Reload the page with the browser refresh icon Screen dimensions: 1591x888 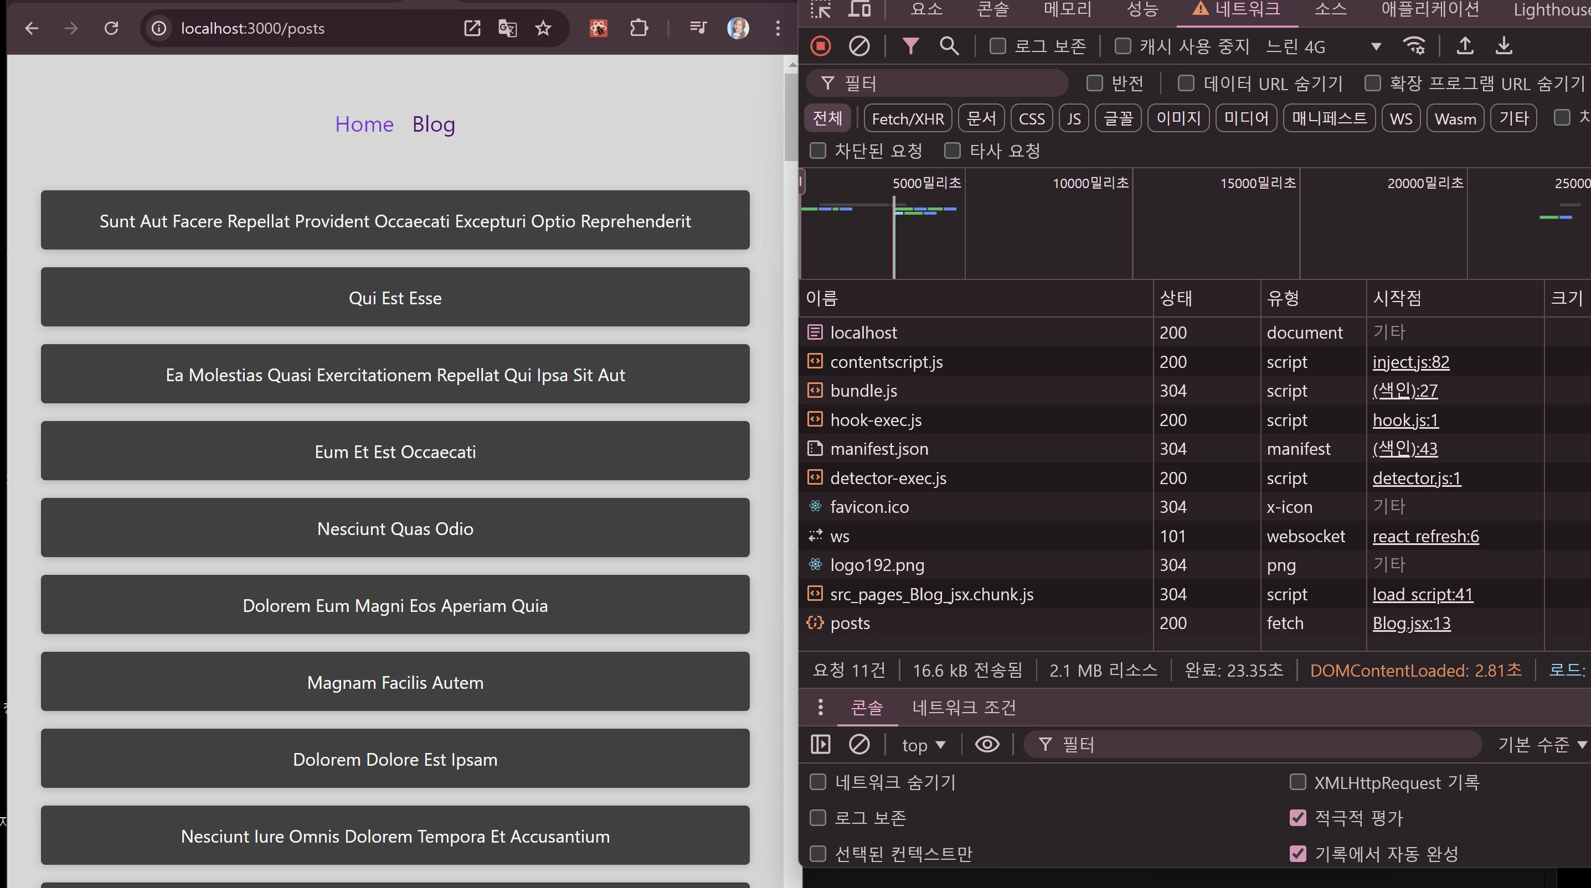111,28
